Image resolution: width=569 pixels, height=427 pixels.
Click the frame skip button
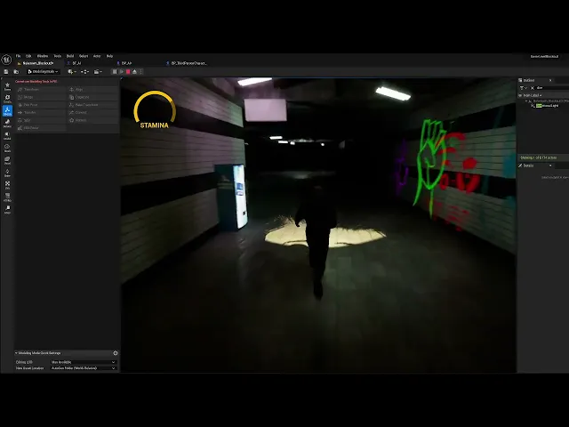pos(122,72)
